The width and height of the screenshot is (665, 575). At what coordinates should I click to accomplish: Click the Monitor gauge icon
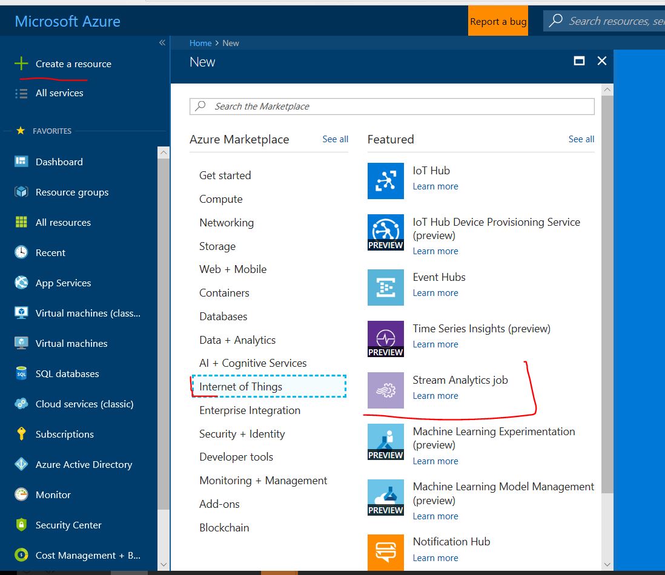click(x=21, y=494)
